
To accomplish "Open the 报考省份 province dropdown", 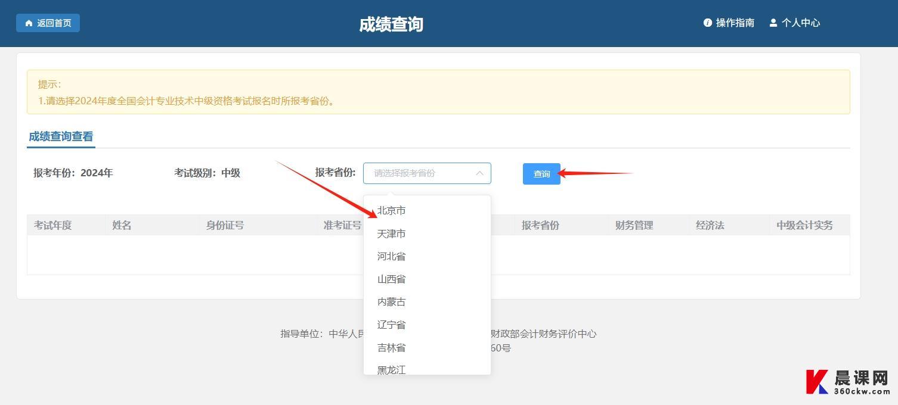I will (427, 173).
